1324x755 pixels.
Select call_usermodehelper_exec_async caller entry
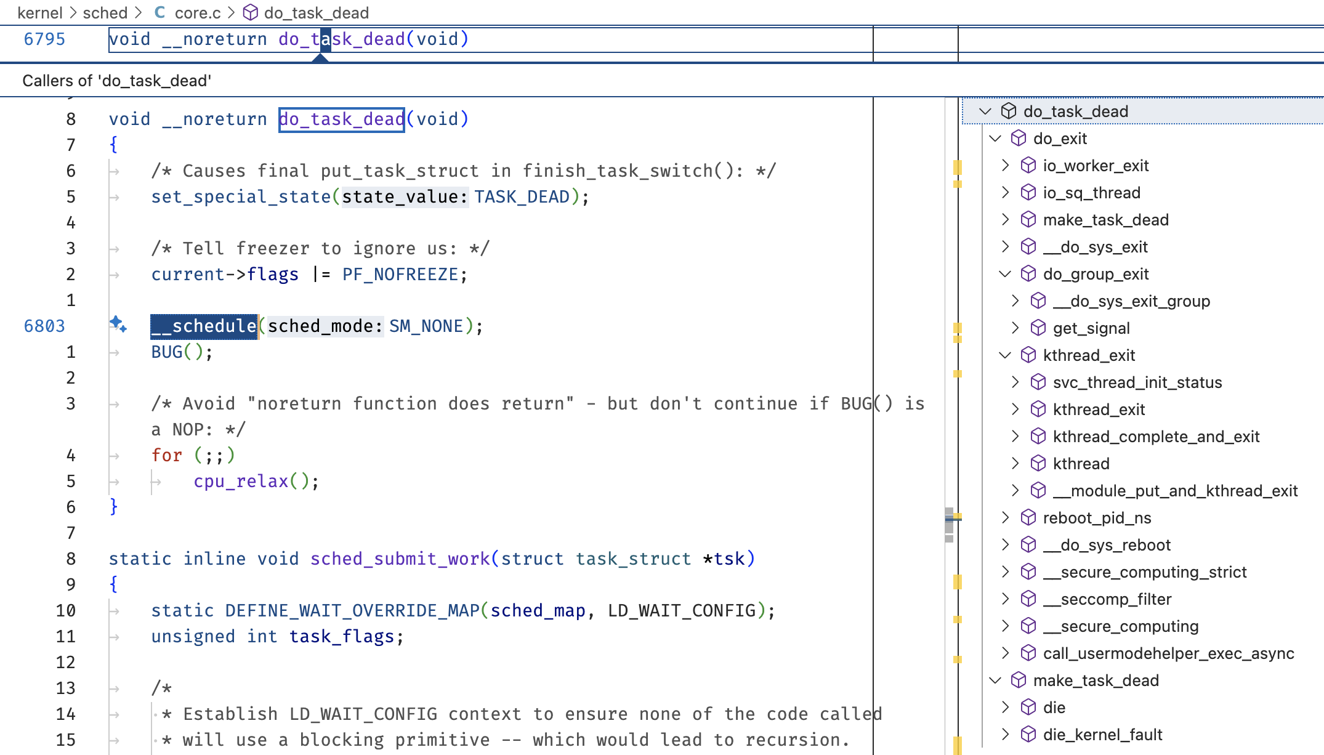[1168, 653]
